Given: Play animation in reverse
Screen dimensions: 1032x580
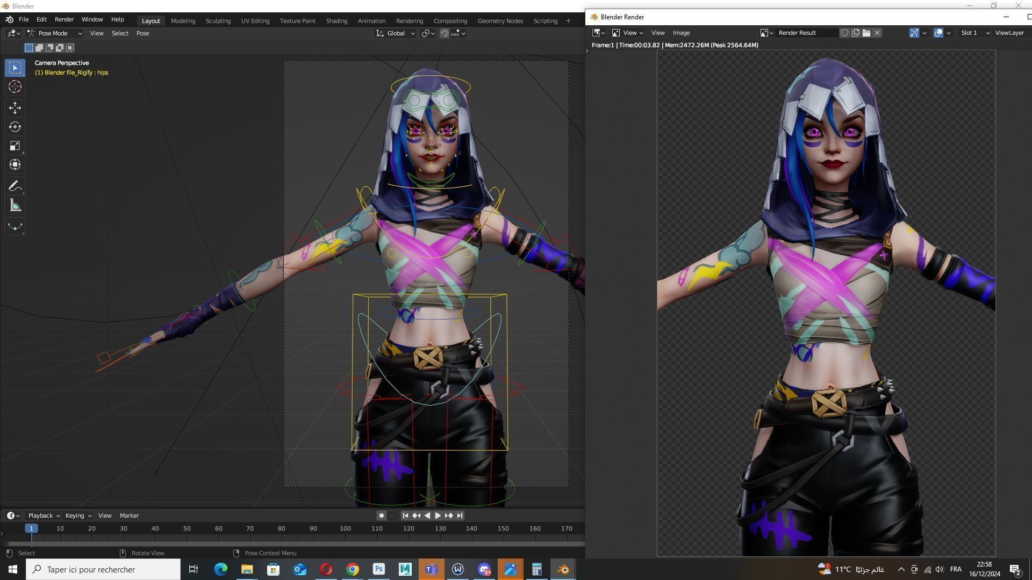Looking at the screenshot, I should 427,516.
